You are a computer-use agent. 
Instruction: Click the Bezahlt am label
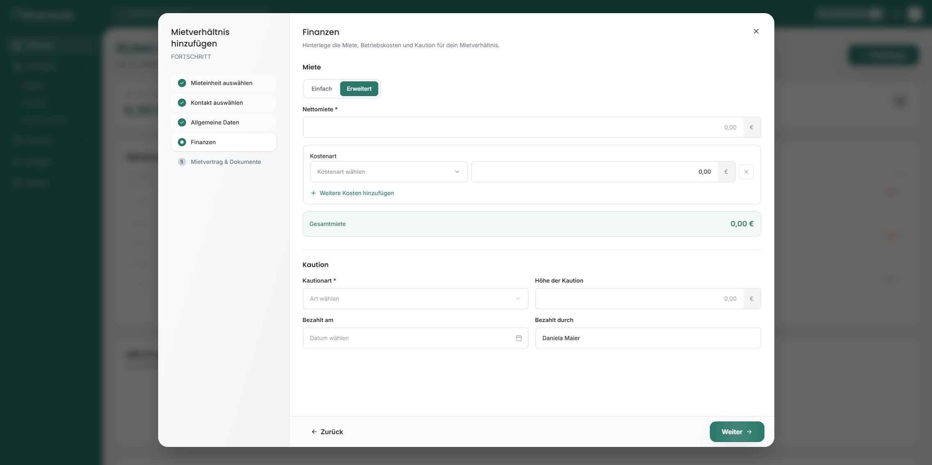[318, 320]
